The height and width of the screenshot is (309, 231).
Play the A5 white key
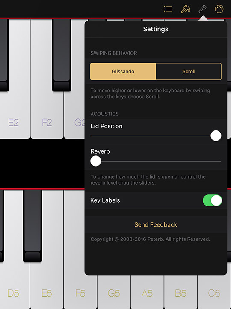(x=147, y=293)
